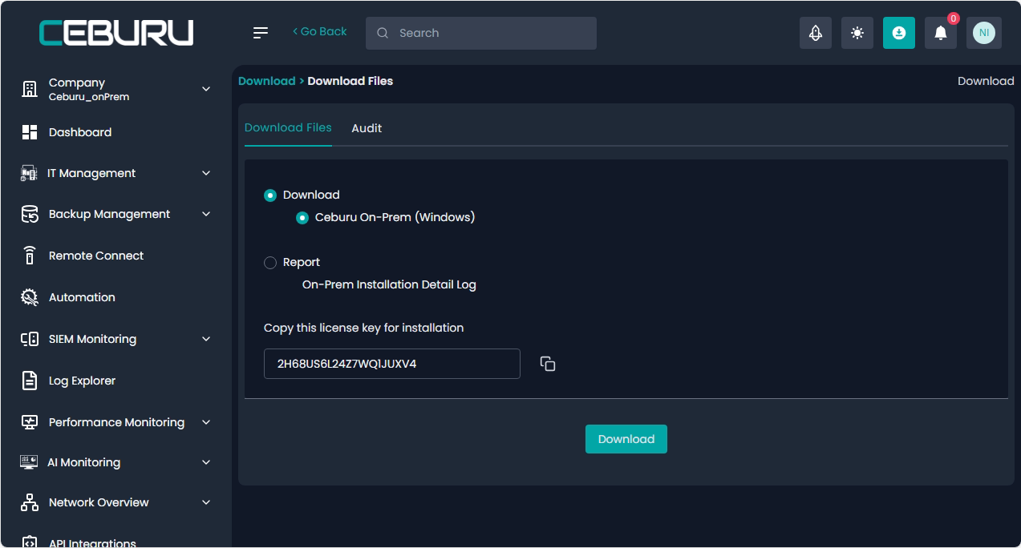The height and width of the screenshot is (548, 1021).
Task: Open the NI user avatar
Action: point(984,33)
